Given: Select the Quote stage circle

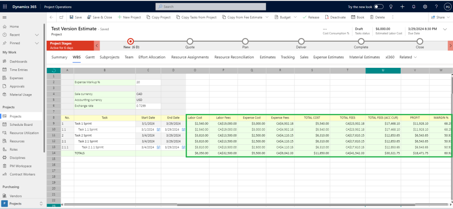Looking at the screenshot, I should pyautogui.click(x=190, y=41).
